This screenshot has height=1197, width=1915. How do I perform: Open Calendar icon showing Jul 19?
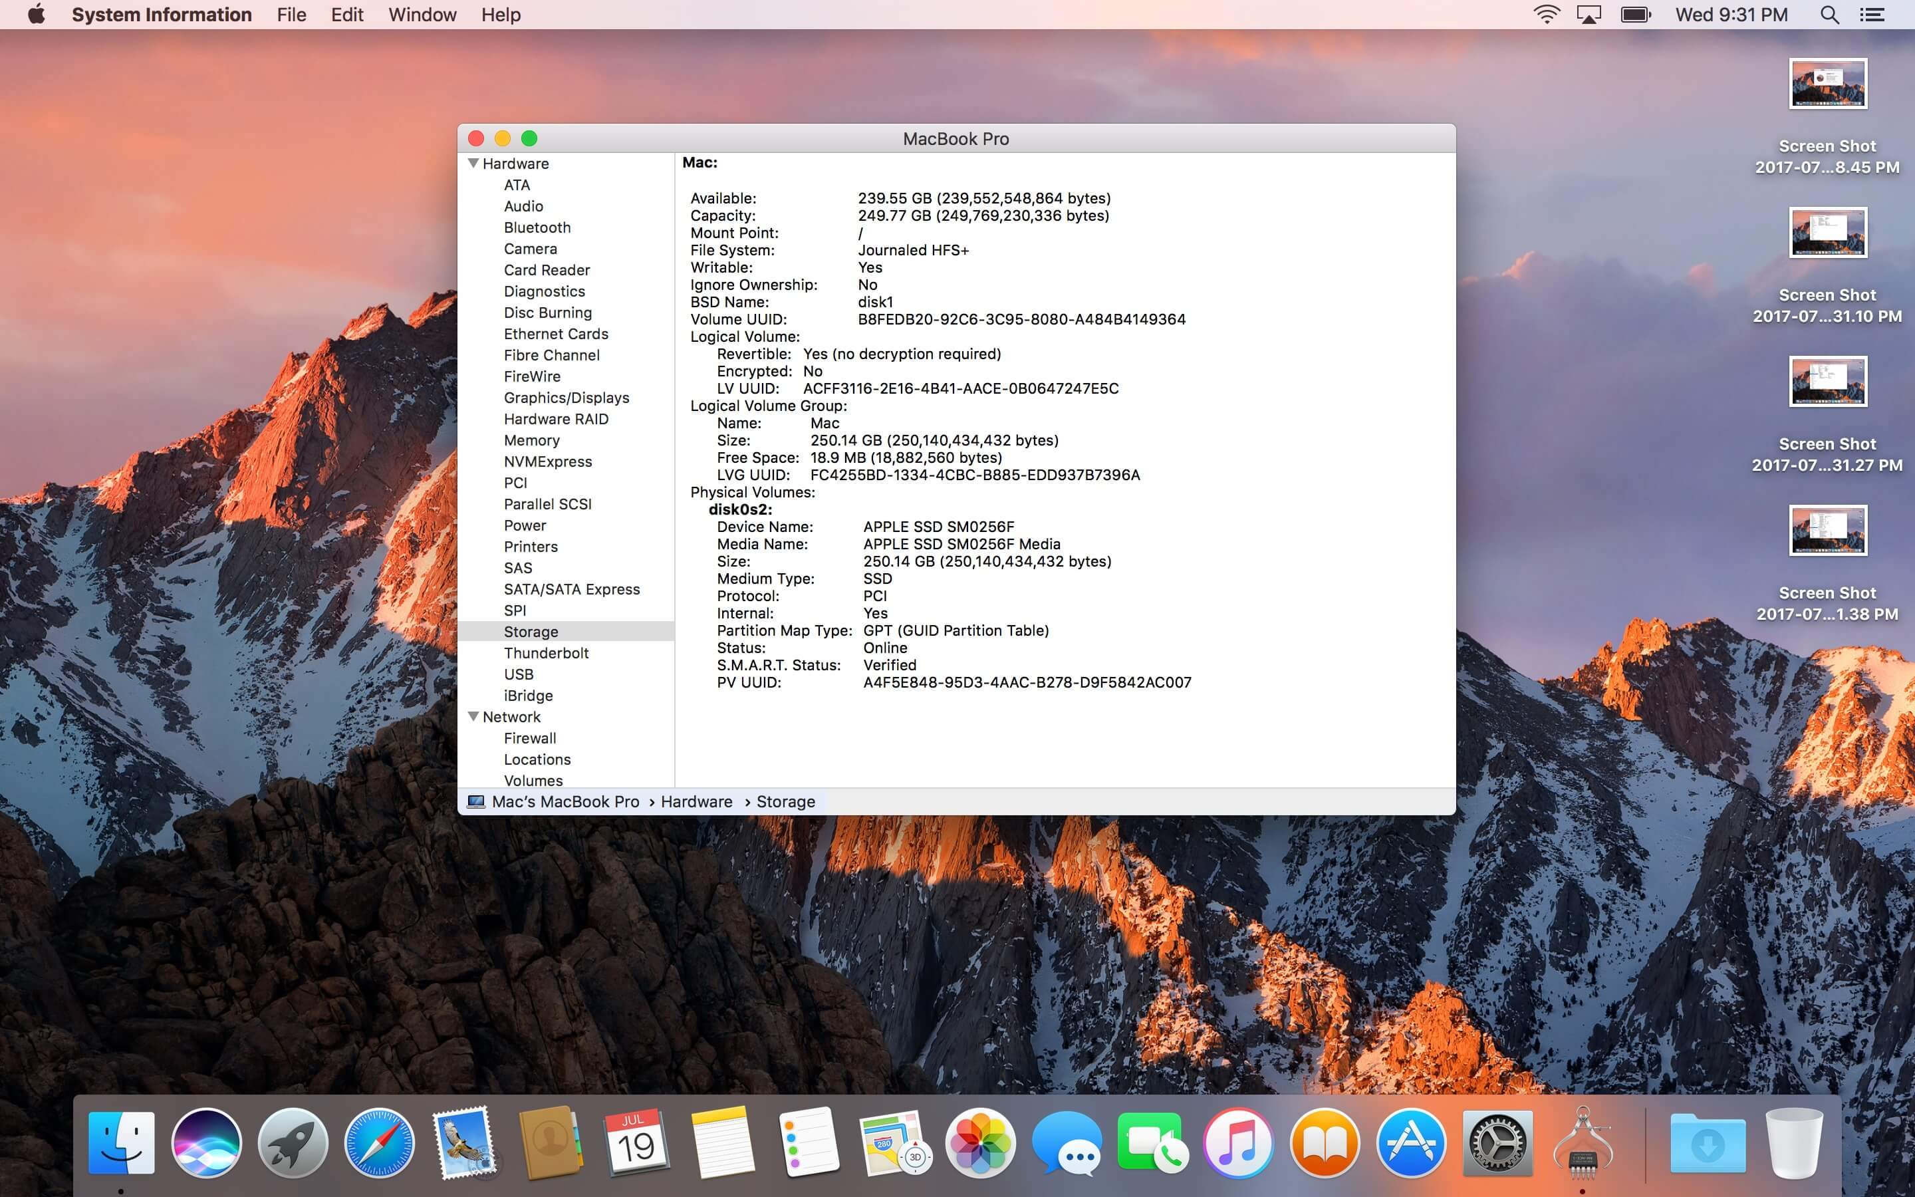tap(636, 1142)
